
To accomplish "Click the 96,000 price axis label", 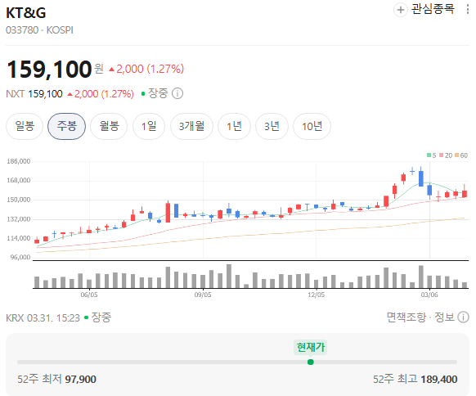I will [20, 257].
